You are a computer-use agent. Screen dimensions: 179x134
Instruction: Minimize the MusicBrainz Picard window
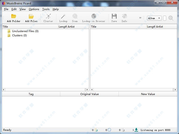click(158, 2)
